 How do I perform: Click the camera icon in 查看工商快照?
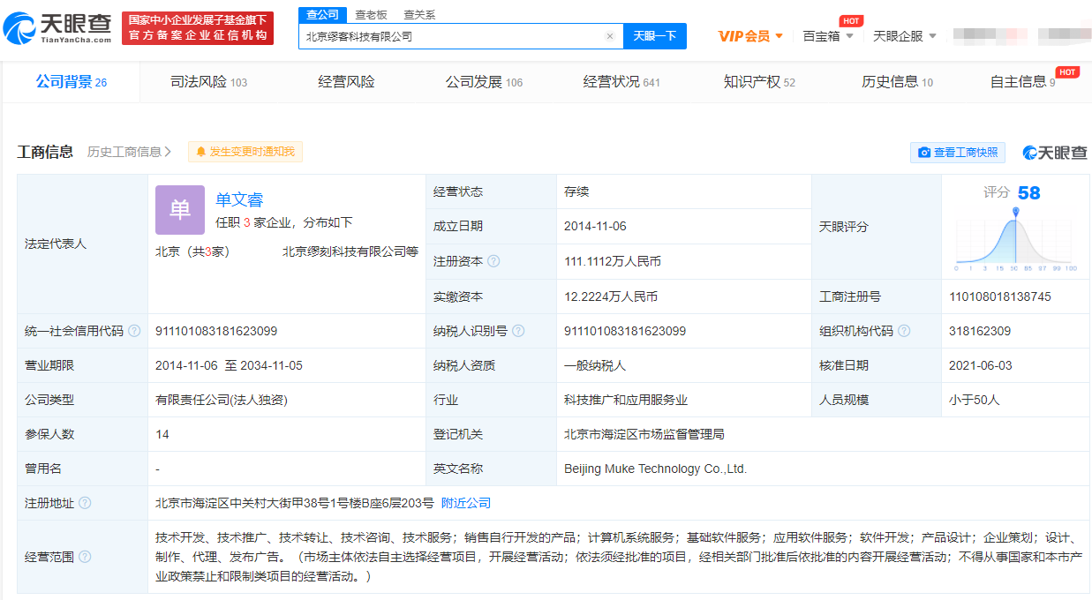tap(924, 153)
